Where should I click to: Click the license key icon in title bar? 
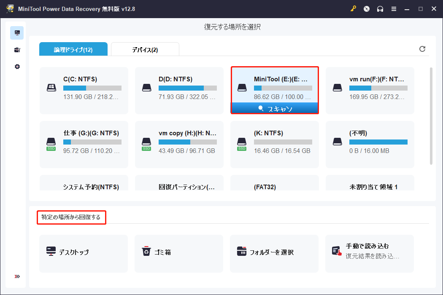click(x=354, y=8)
